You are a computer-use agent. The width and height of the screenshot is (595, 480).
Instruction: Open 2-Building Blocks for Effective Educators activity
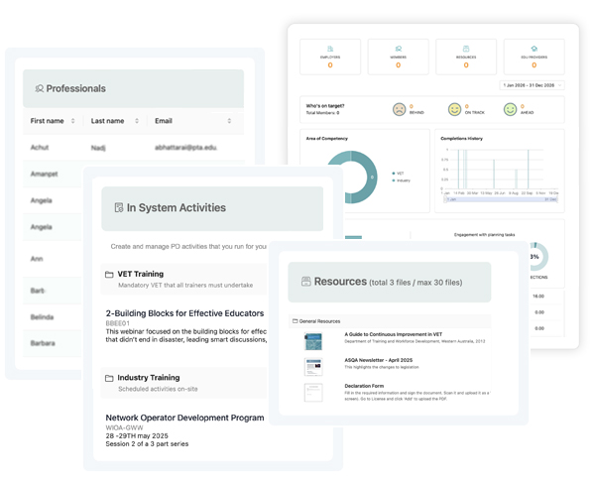pos(184,313)
